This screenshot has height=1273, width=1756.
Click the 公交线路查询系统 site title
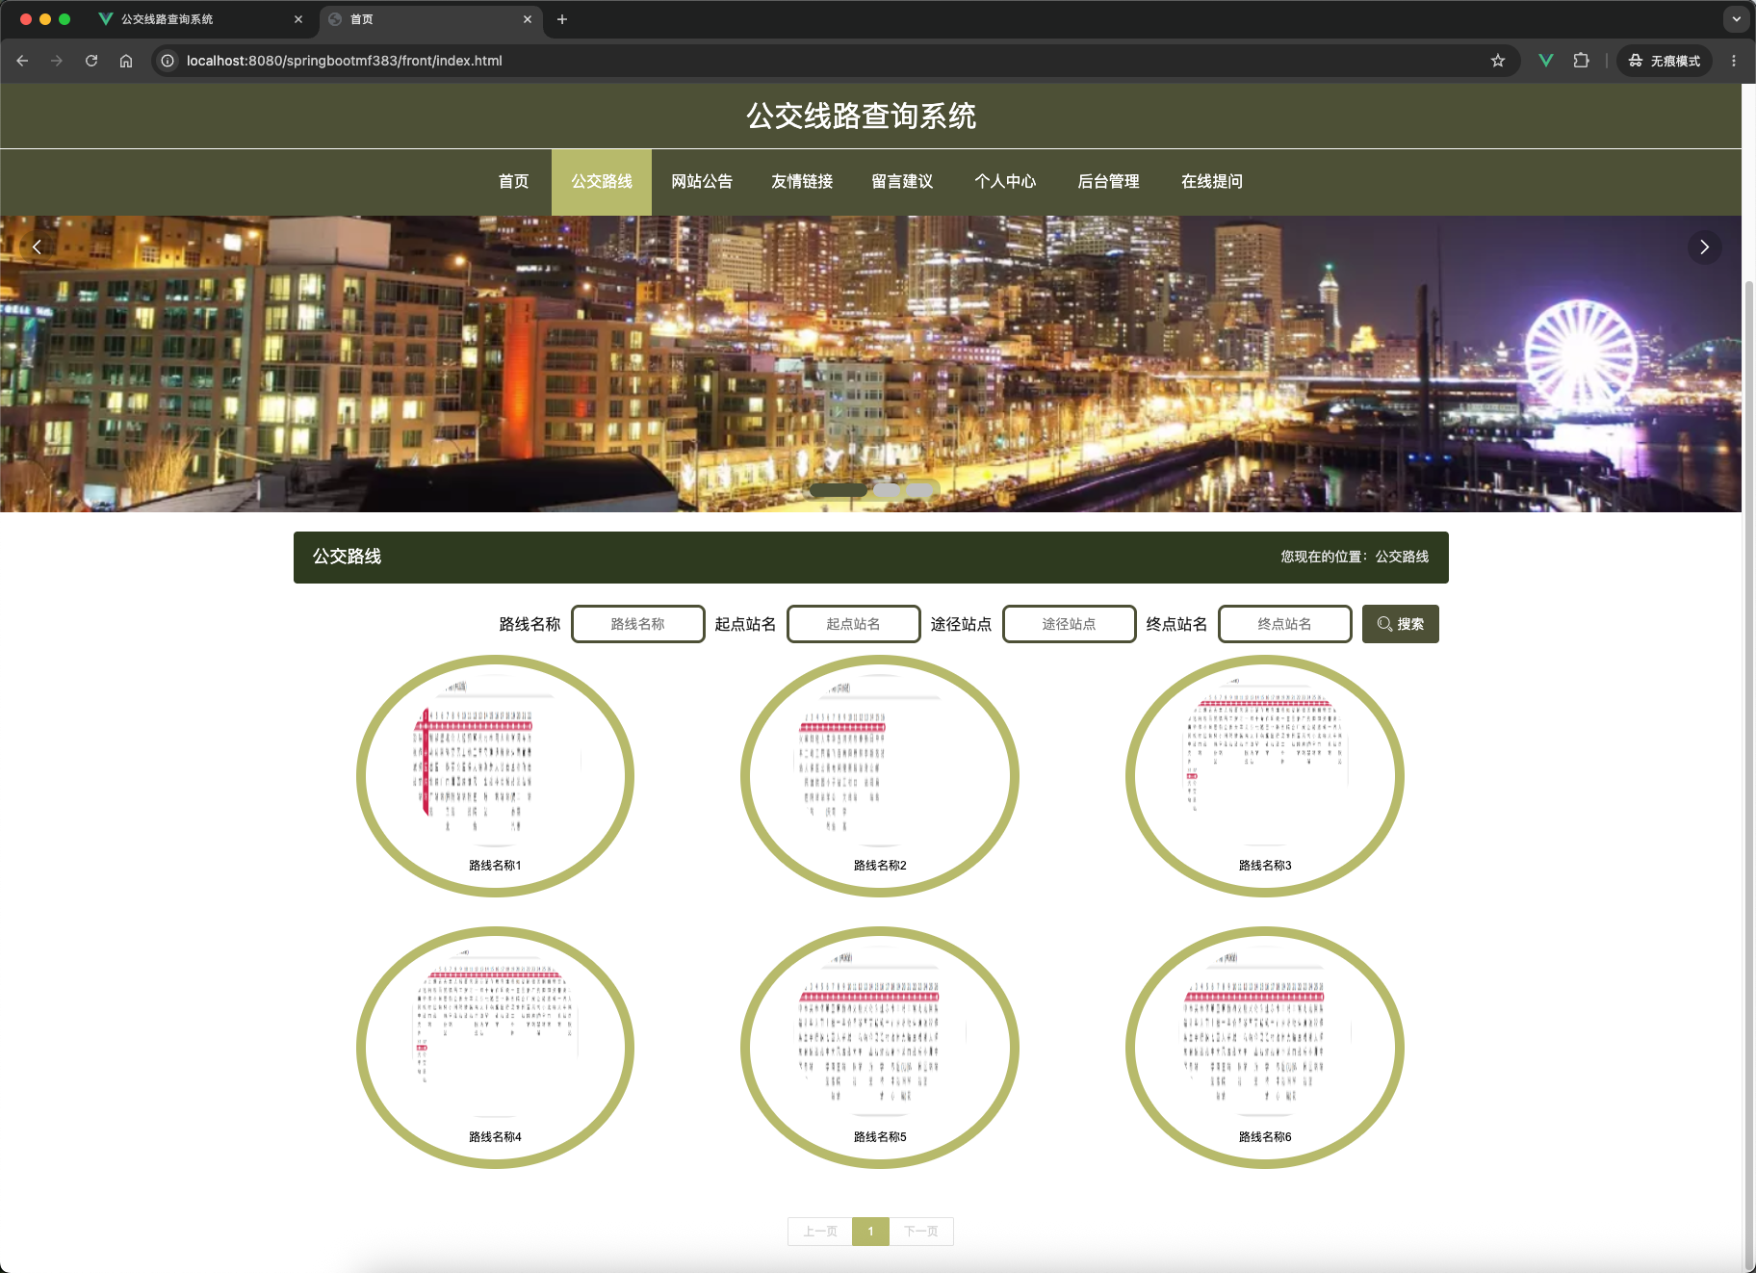pyautogui.click(x=862, y=116)
